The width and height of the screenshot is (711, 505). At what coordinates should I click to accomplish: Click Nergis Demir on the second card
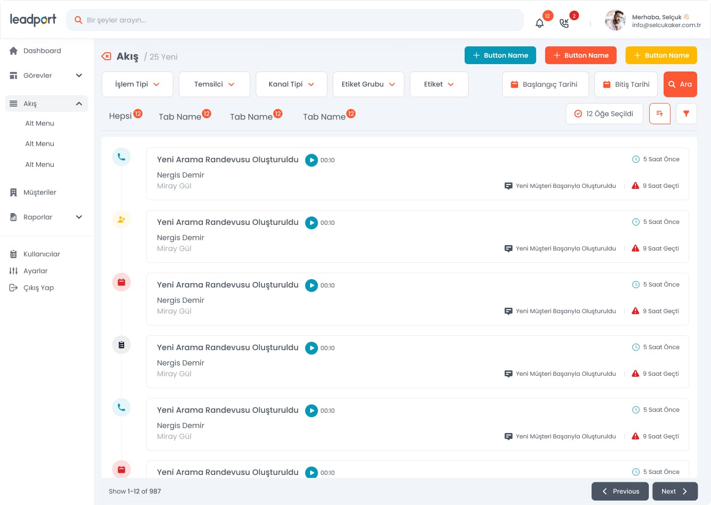(x=181, y=238)
